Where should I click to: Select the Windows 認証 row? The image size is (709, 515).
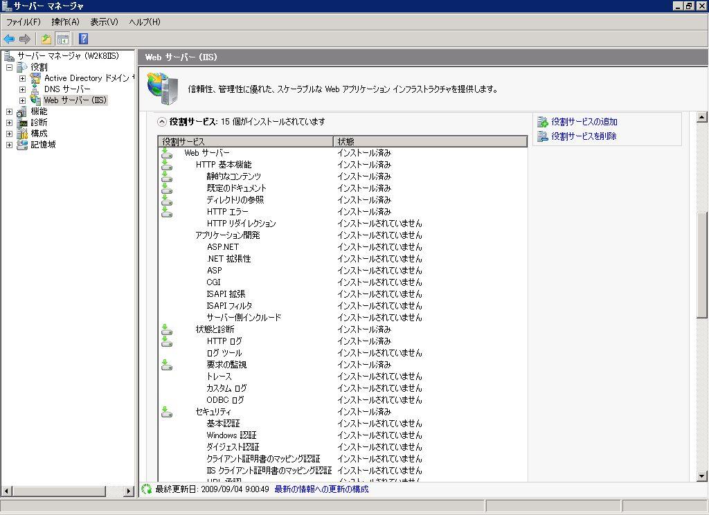[343, 435]
